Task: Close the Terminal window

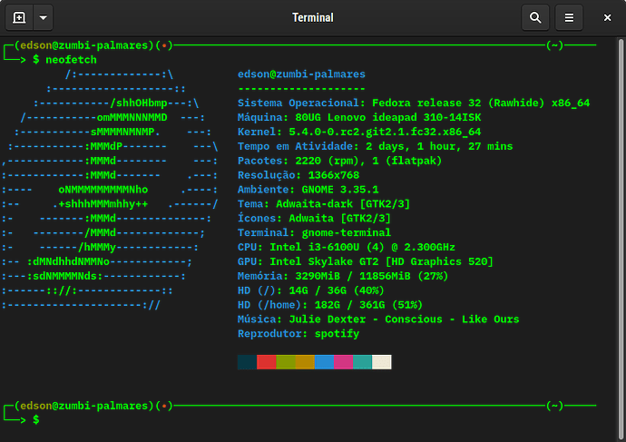Action: pos(607,17)
